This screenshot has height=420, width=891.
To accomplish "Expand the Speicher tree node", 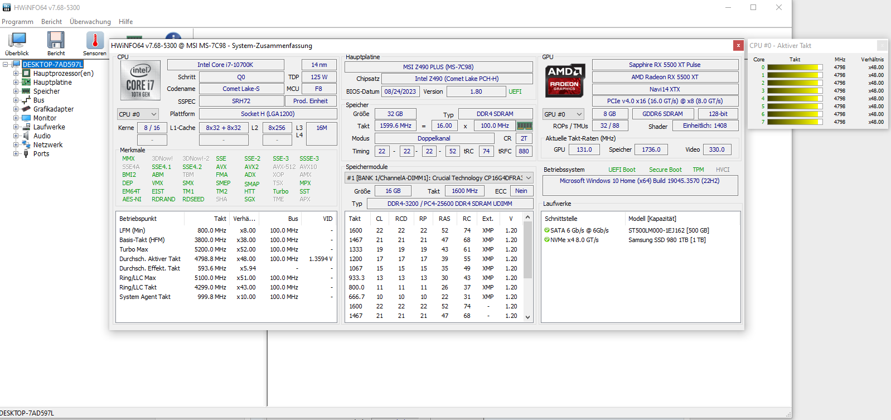I will [x=16, y=91].
